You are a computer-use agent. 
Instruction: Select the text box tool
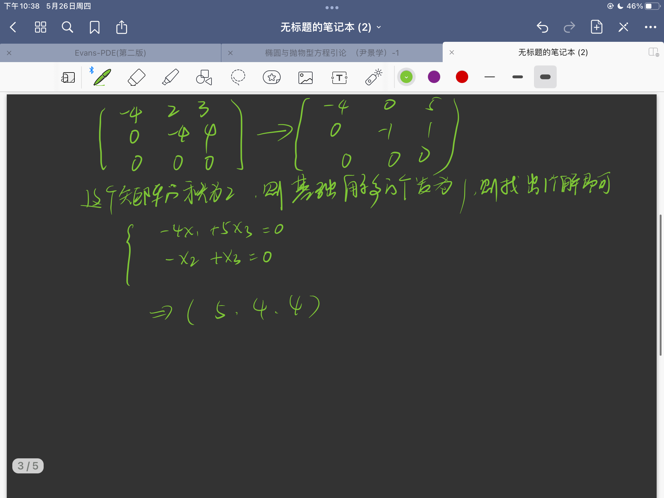point(339,77)
